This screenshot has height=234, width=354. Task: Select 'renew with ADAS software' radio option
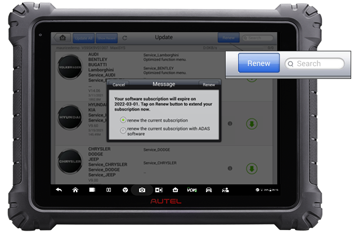pos(123,131)
